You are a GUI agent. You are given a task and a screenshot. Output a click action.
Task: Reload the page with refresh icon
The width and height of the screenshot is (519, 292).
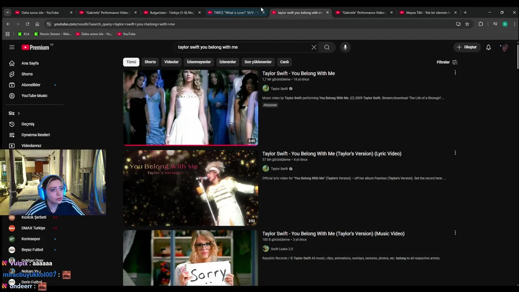[27, 24]
